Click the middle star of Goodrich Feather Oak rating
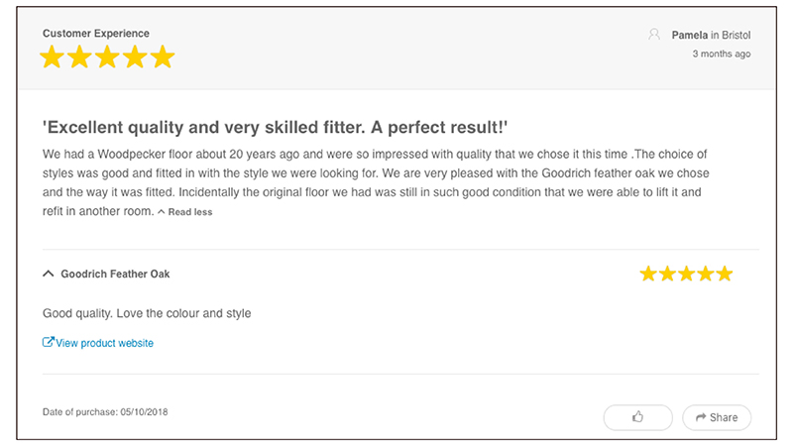The height and width of the screenshot is (446, 793). point(686,274)
